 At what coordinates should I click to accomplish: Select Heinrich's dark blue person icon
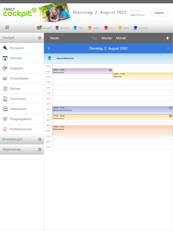(x=135, y=28)
